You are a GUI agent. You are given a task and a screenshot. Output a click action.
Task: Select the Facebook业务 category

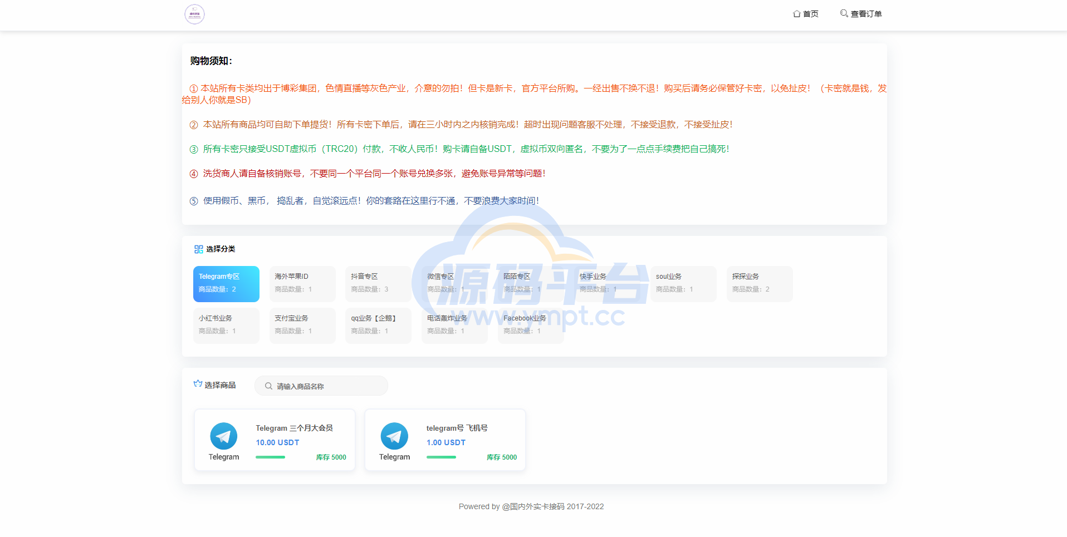pyautogui.click(x=531, y=326)
